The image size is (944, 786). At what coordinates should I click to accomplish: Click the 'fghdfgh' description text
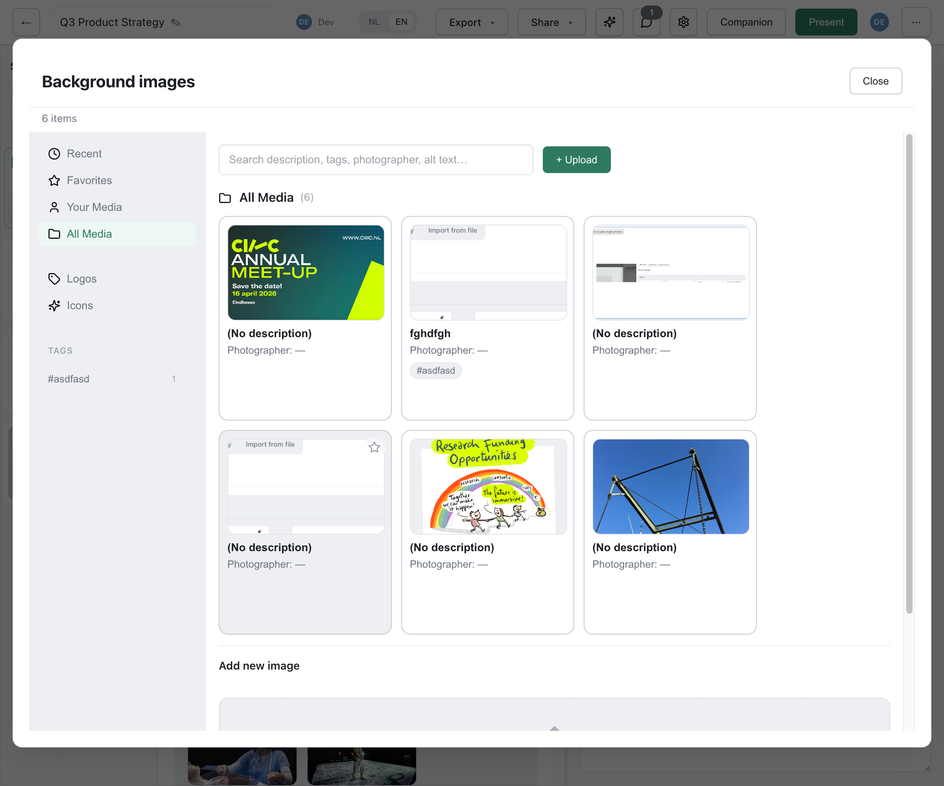pyautogui.click(x=430, y=333)
